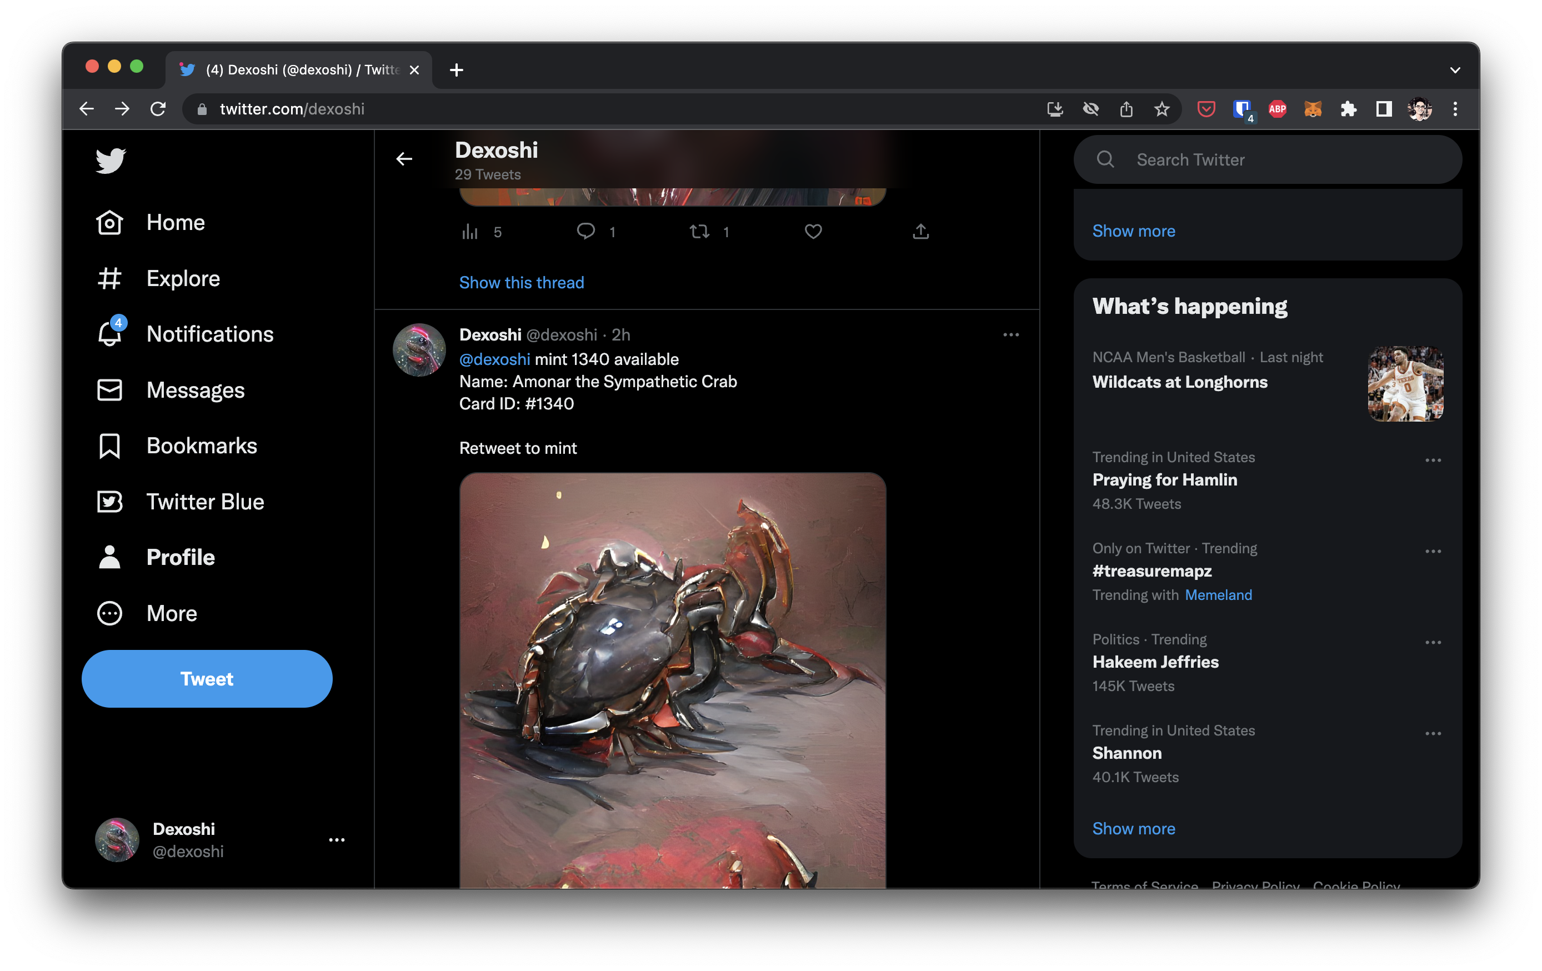Image resolution: width=1542 pixels, height=971 pixels.
Task: Open the Extensions puzzle menu
Action: click(x=1349, y=109)
